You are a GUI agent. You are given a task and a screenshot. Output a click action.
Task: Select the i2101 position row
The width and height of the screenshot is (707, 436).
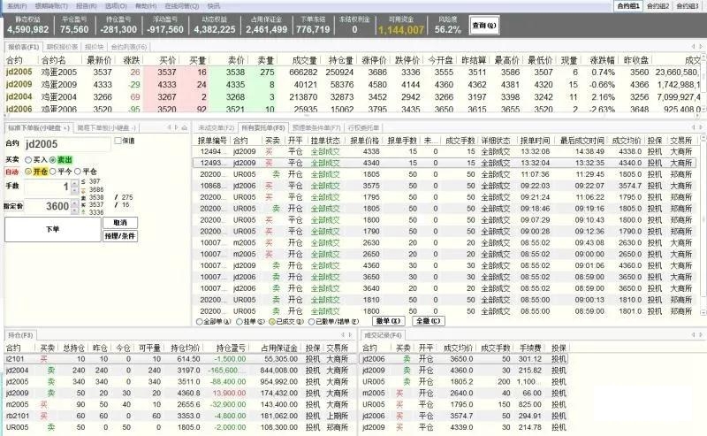pos(180,359)
